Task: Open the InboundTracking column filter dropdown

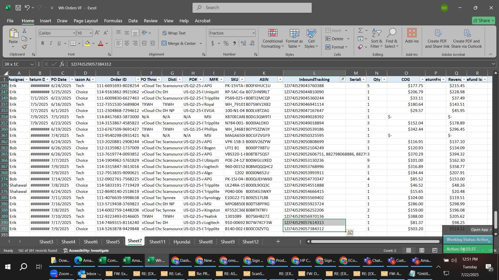Action: click(343, 79)
